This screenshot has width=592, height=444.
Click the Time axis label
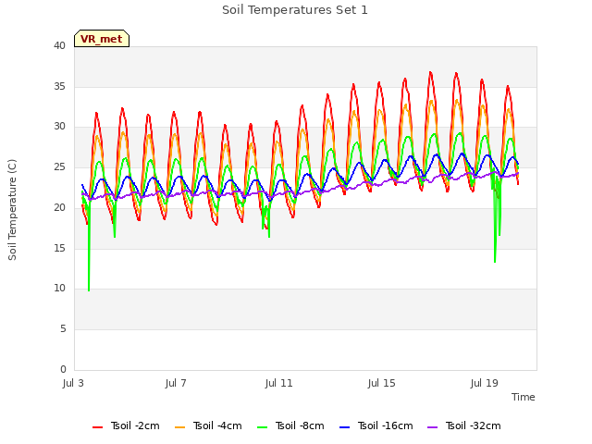(x=524, y=397)
